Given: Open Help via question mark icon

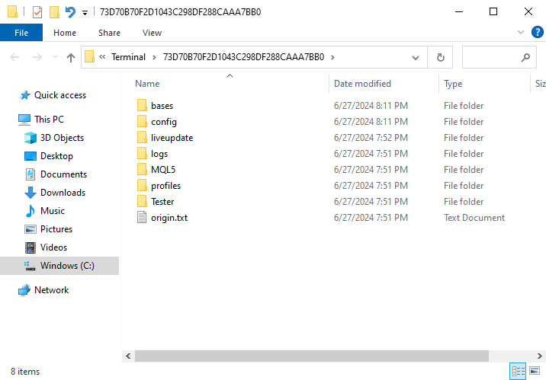Looking at the screenshot, I should coord(538,32).
